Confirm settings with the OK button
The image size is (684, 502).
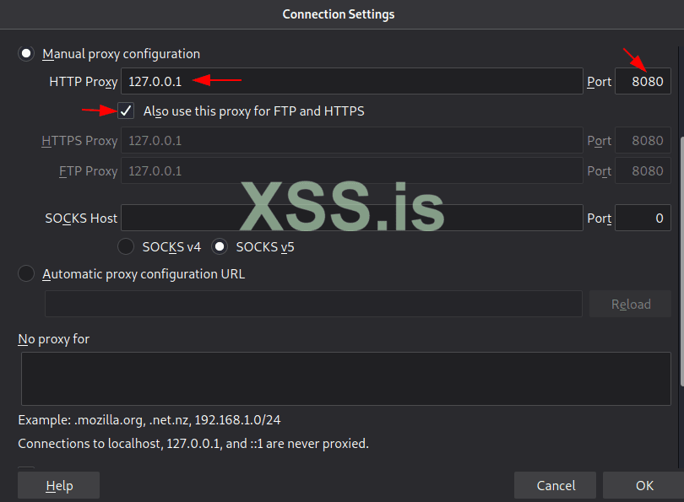point(644,485)
